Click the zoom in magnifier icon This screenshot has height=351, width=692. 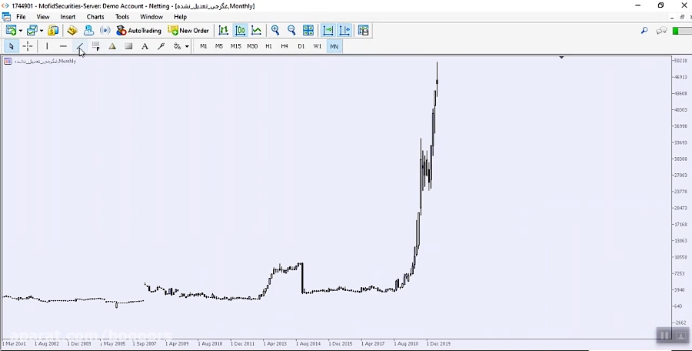point(275,31)
